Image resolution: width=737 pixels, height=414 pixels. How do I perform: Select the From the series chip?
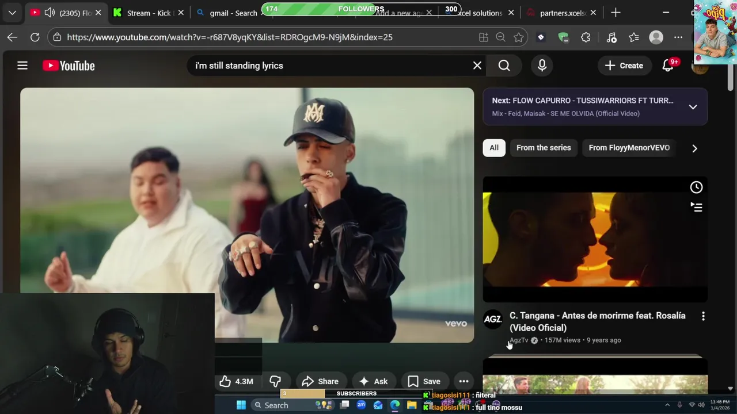coord(544,148)
